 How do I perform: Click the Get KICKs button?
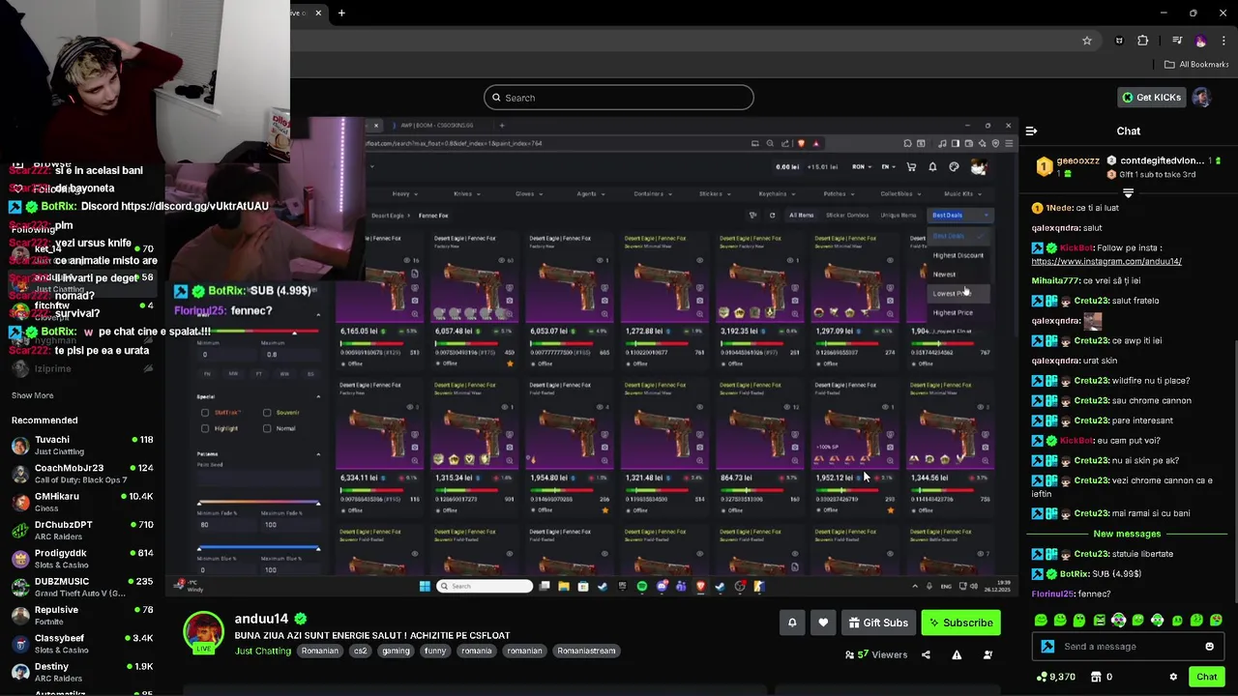(x=1151, y=97)
